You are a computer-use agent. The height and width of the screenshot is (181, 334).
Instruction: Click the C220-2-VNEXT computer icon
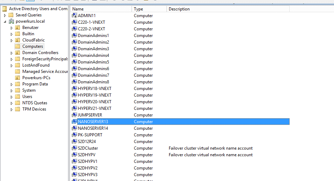click(x=74, y=29)
